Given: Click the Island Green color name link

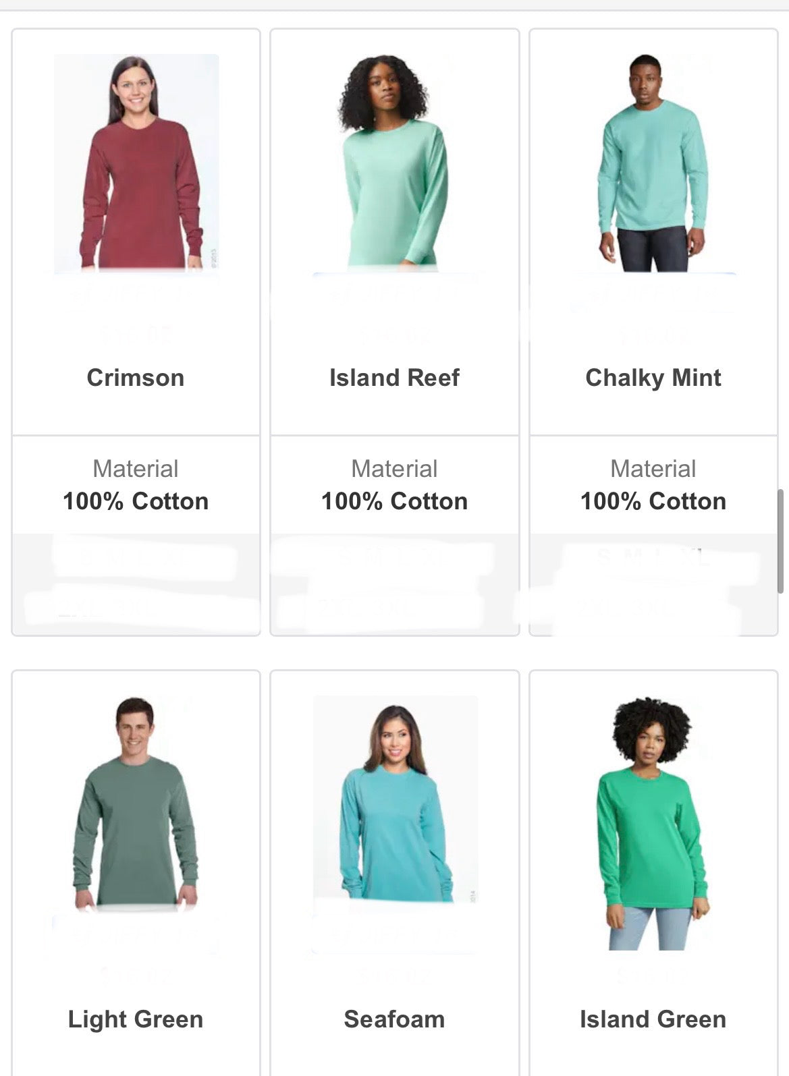Looking at the screenshot, I should (x=653, y=1019).
